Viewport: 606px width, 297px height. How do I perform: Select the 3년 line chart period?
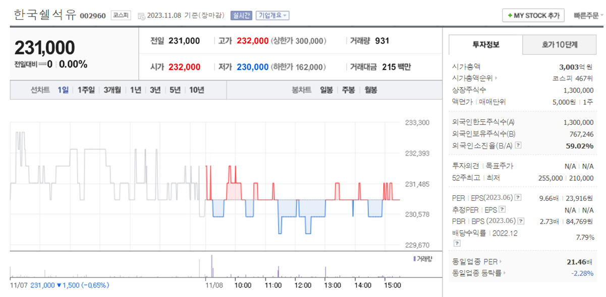coord(155,90)
